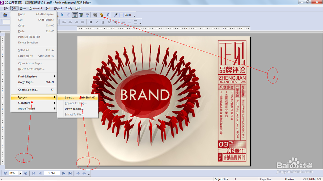The height and width of the screenshot is (181, 323).
Task: Click previous view back arrow
Action: tap(78, 173)
